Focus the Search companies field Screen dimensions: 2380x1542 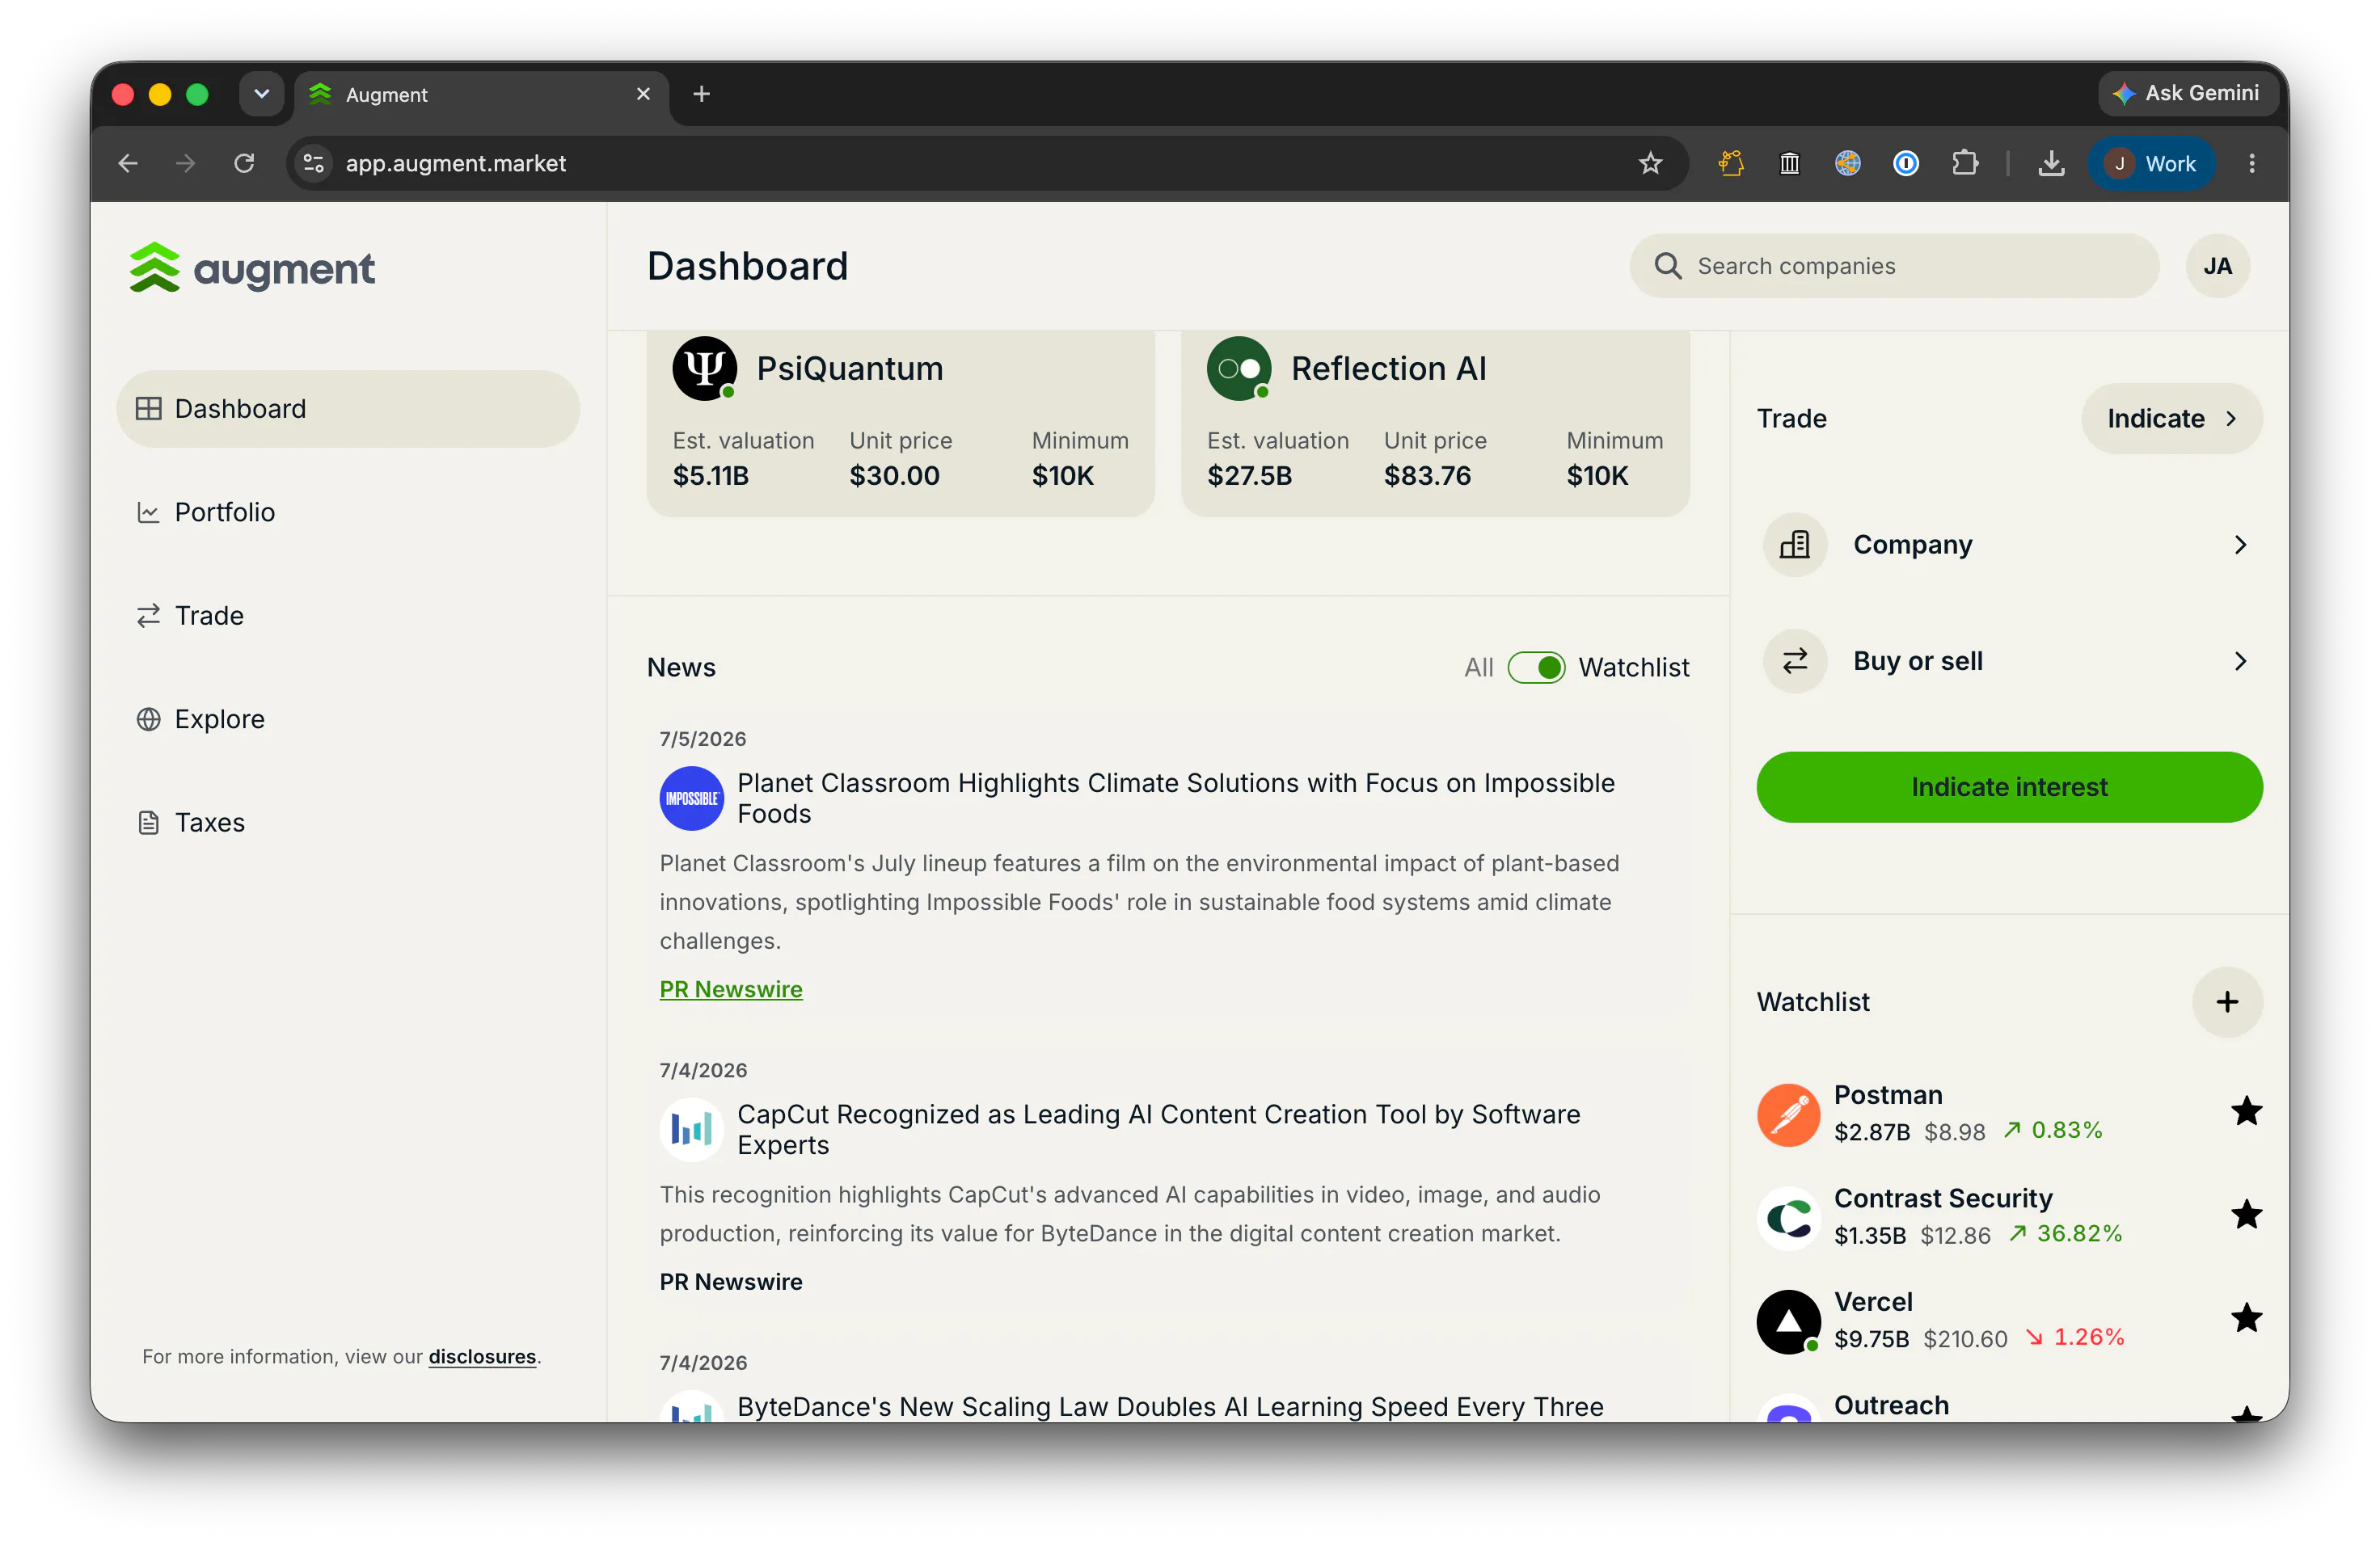[x=1894, y=266]
